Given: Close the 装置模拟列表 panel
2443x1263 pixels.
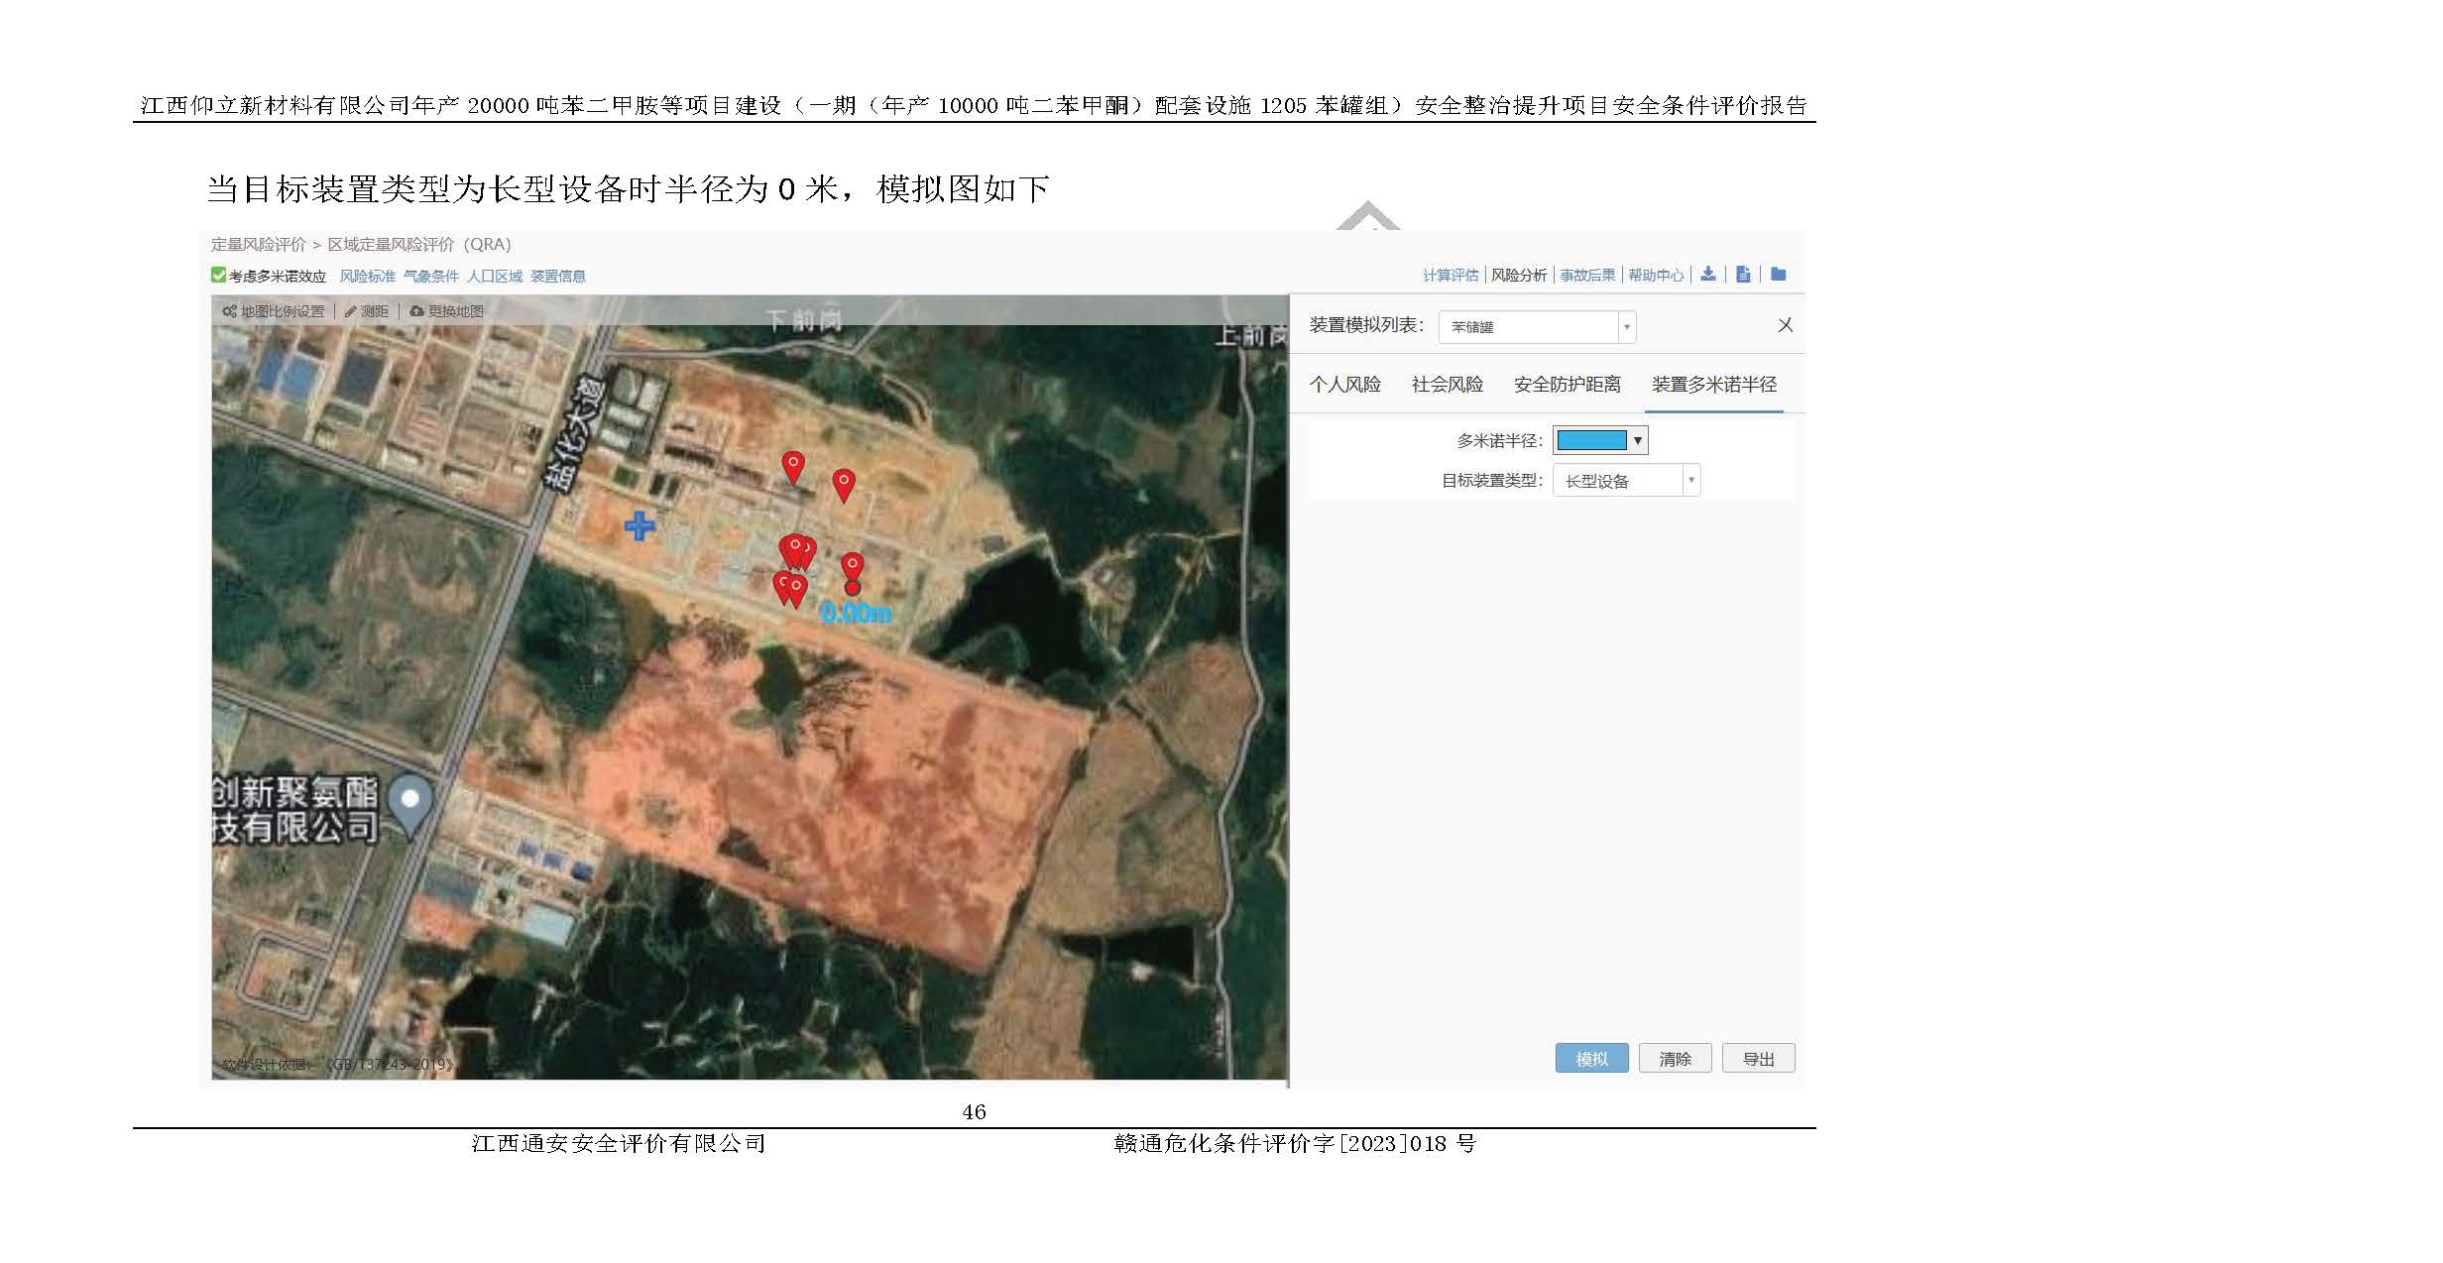Looking at the screenshot, I should pyautogui.click(x=1785, y=325).
